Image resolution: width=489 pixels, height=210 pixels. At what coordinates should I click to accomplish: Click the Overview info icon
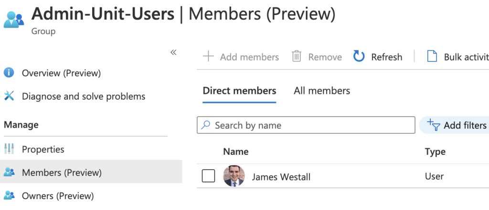tap(9, 73)
